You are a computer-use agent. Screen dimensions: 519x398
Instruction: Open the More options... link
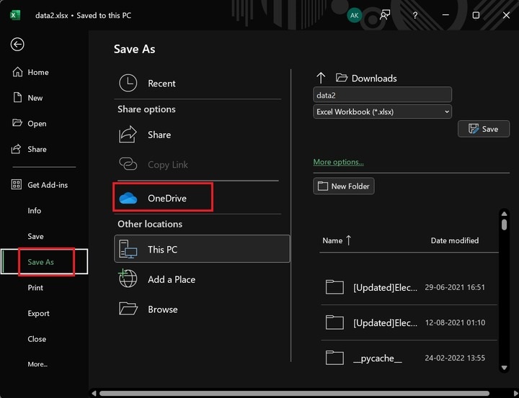tap(339, 162)
